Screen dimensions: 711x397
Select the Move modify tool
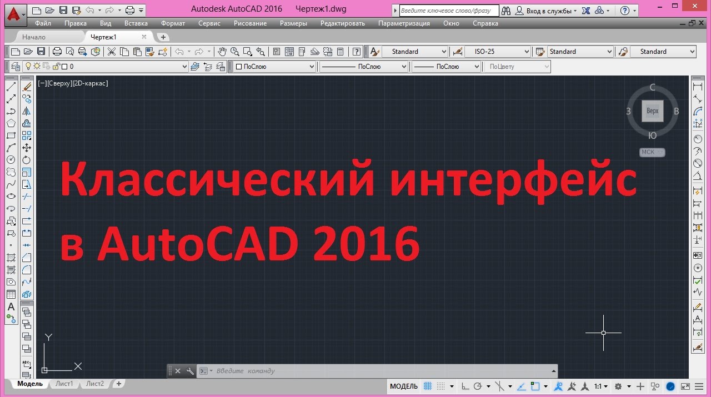pyautogui.click(x=27, y=148)
